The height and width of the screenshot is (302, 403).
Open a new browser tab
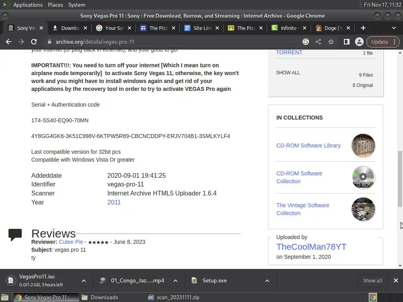[363, 28]
